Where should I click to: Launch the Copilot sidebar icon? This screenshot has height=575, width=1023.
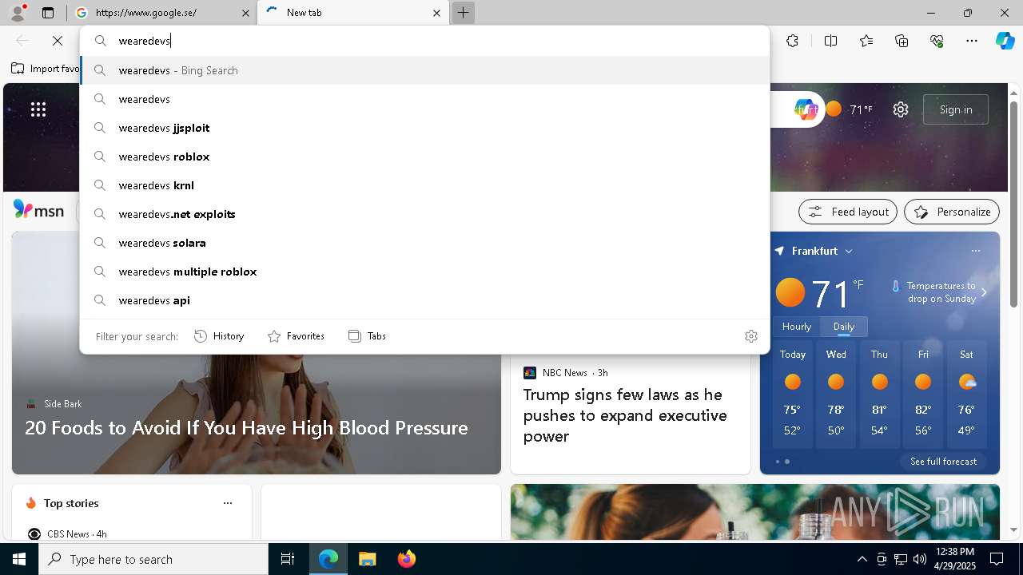click(1005, 41)
